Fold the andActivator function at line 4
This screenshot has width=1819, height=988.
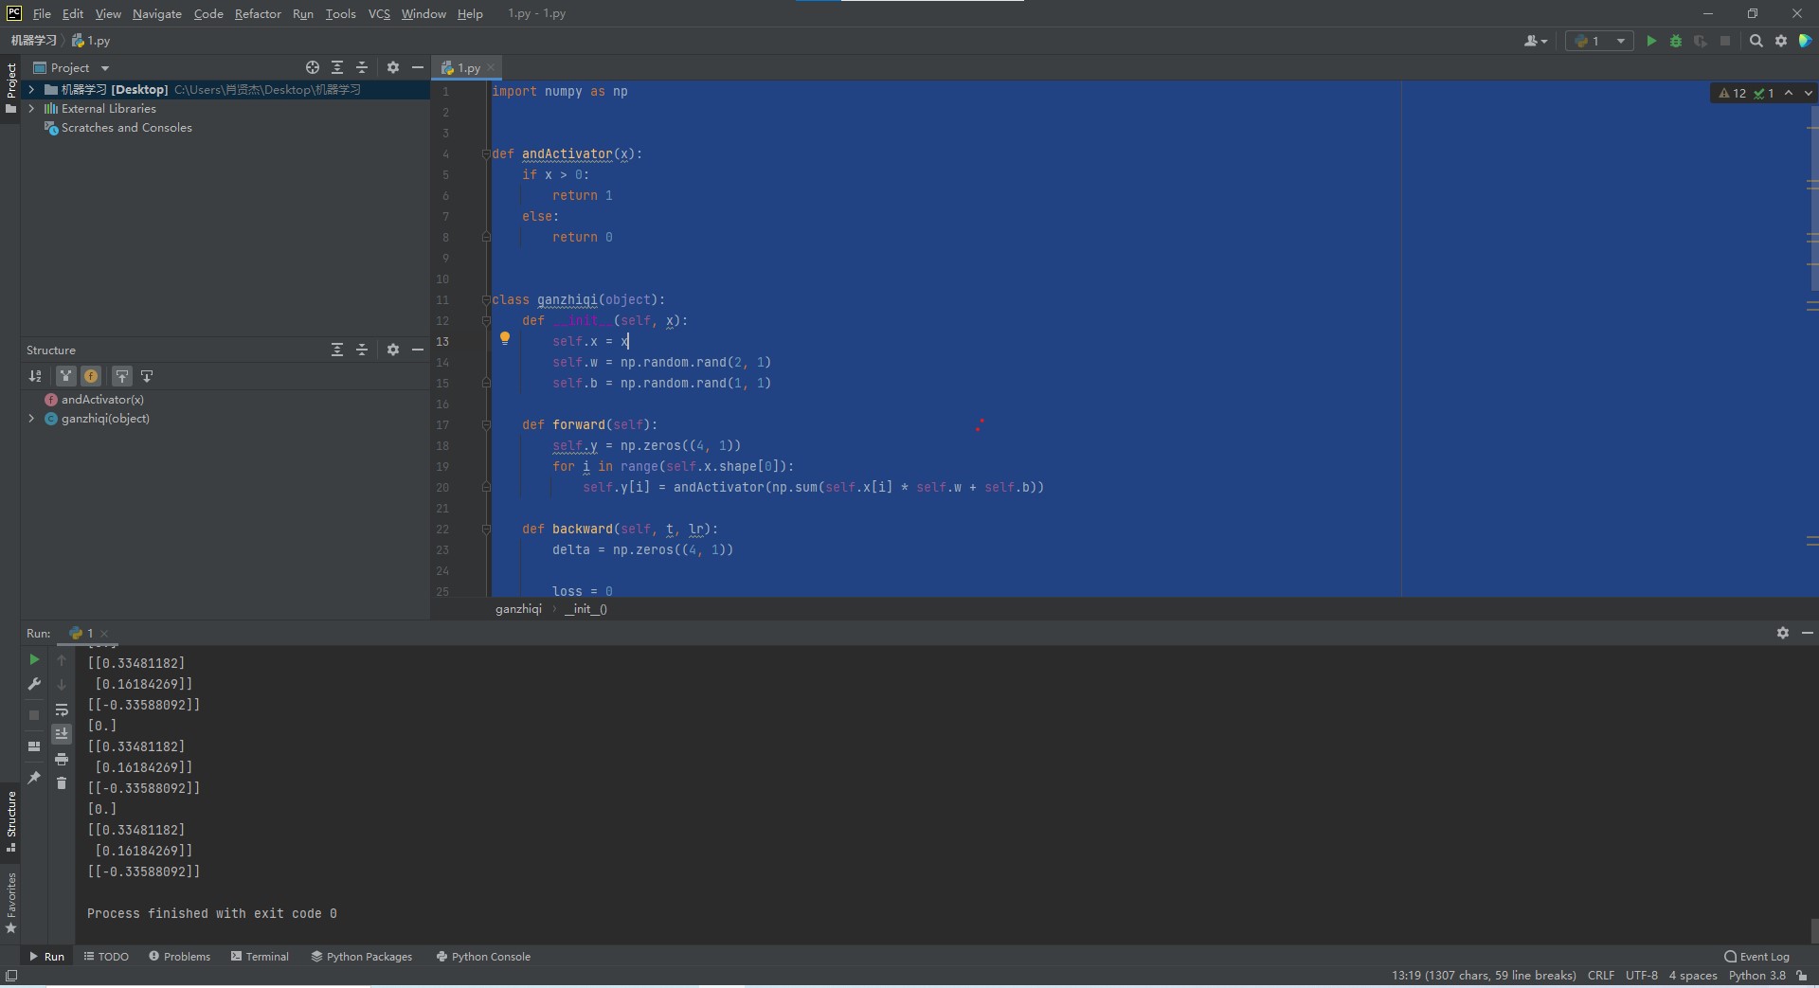(x=486, y=153)
